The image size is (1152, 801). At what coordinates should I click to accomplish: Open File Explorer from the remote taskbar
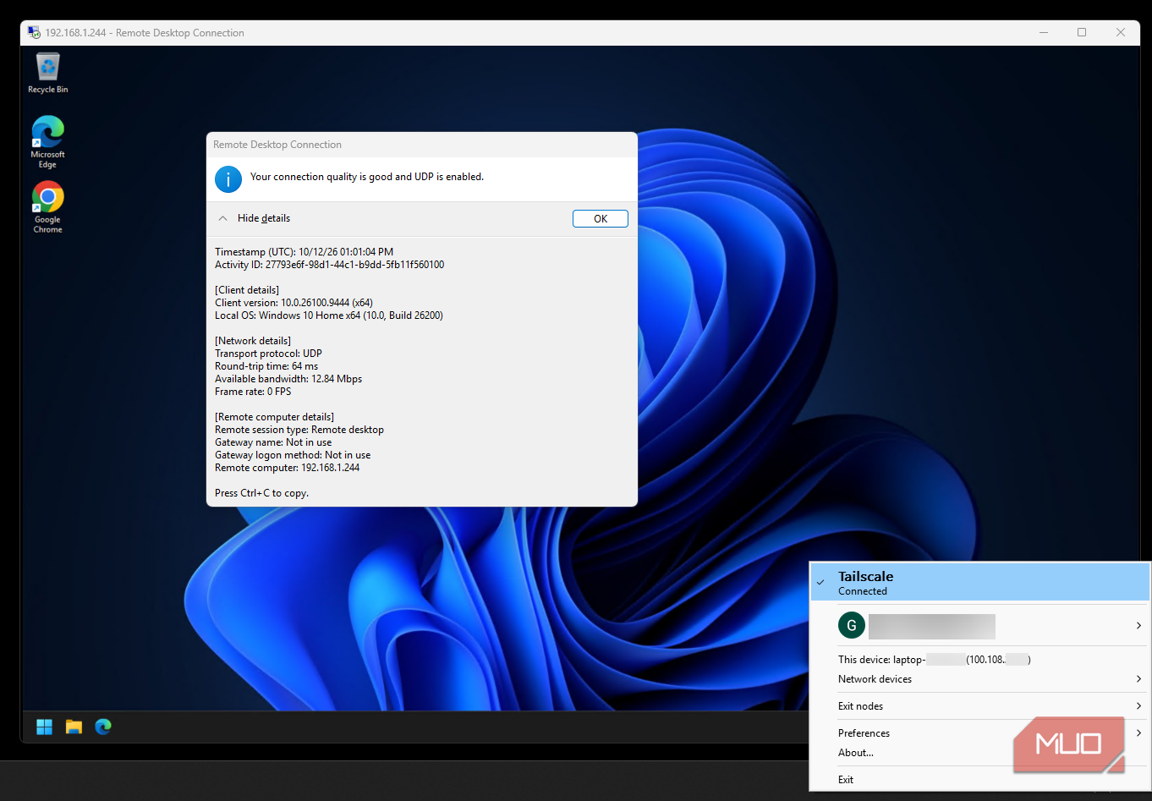coord(74,727)
